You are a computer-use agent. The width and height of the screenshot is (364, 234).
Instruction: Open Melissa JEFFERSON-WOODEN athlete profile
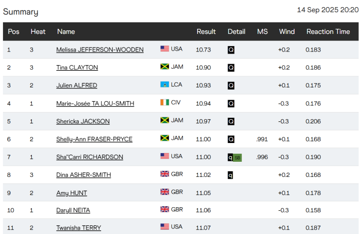coord(100,50)
